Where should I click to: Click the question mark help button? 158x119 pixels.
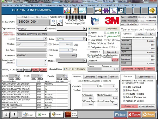pos(15,114)
